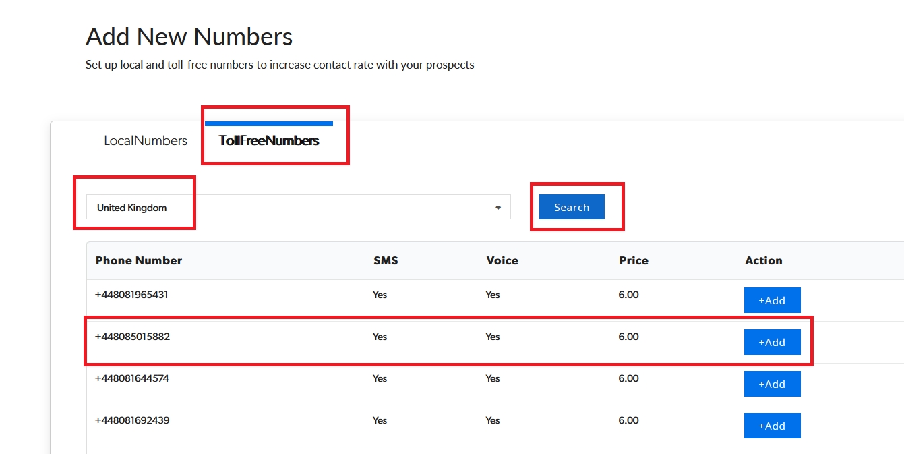
Task: Click the +448081692439 phone number cell
Action: click(132, 421)
